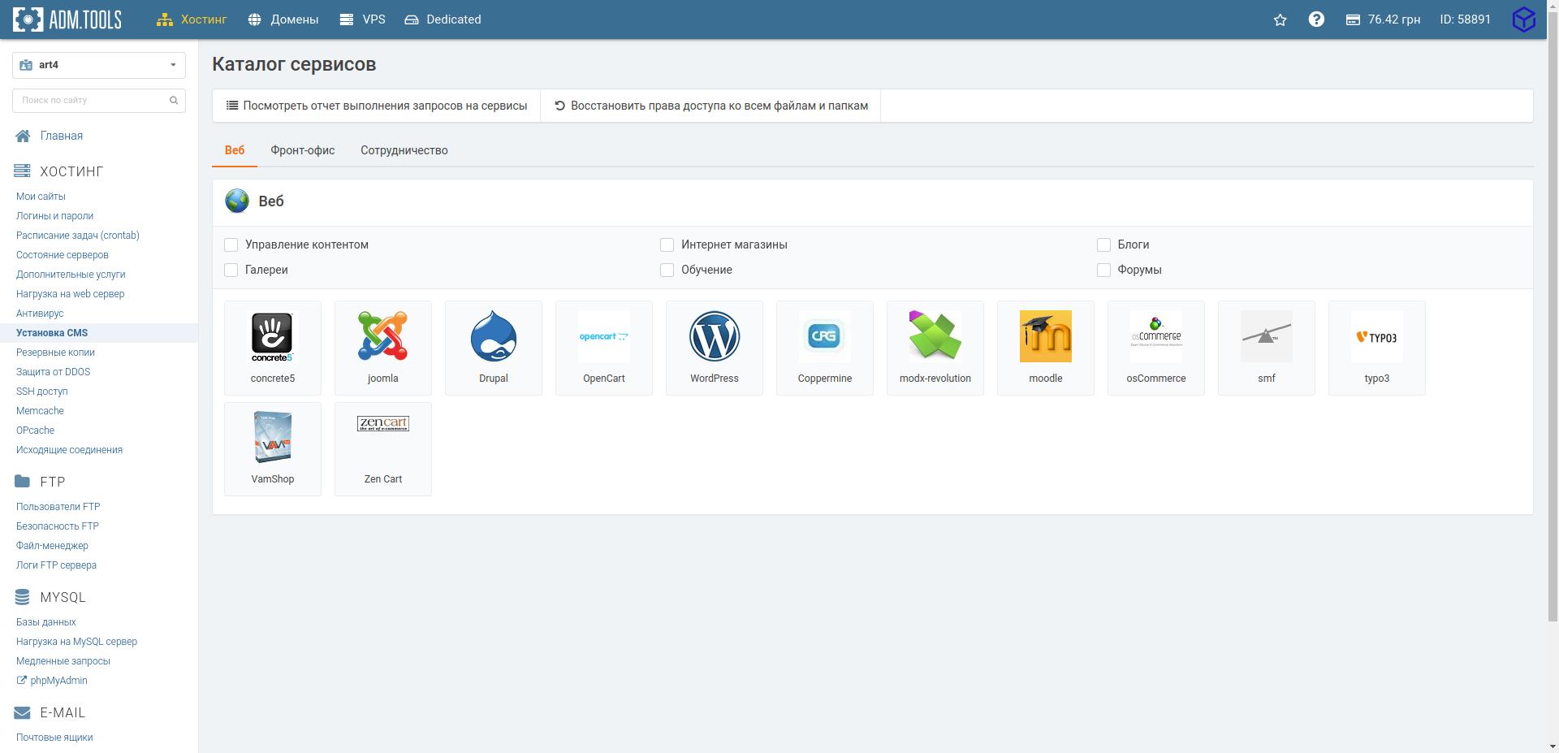The width and height of the screenshot is (1559, 753).
Task: Open Расписание задач (crontab) link
Action: (x=78, y=236)
